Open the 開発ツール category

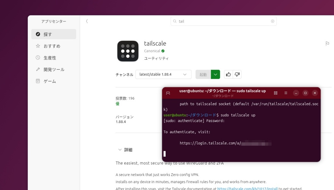[53, 70]
